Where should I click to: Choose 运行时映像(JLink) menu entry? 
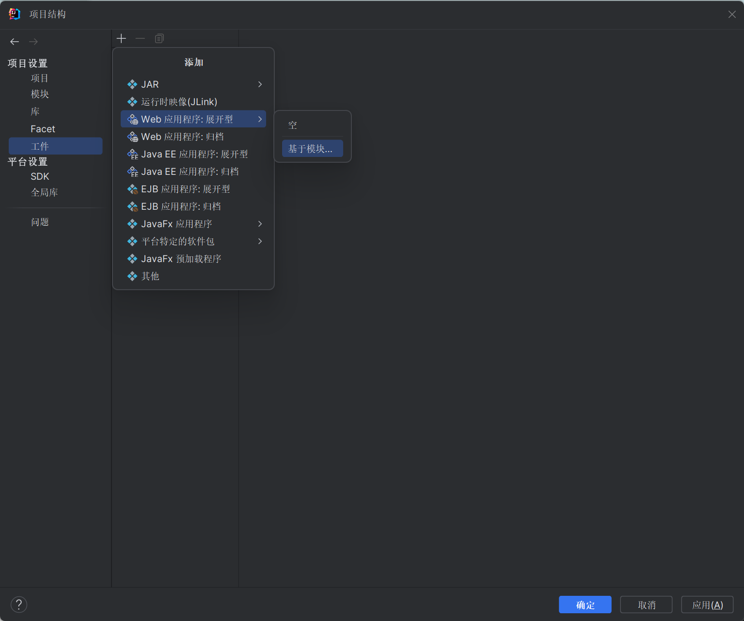[x=193, y=102]
